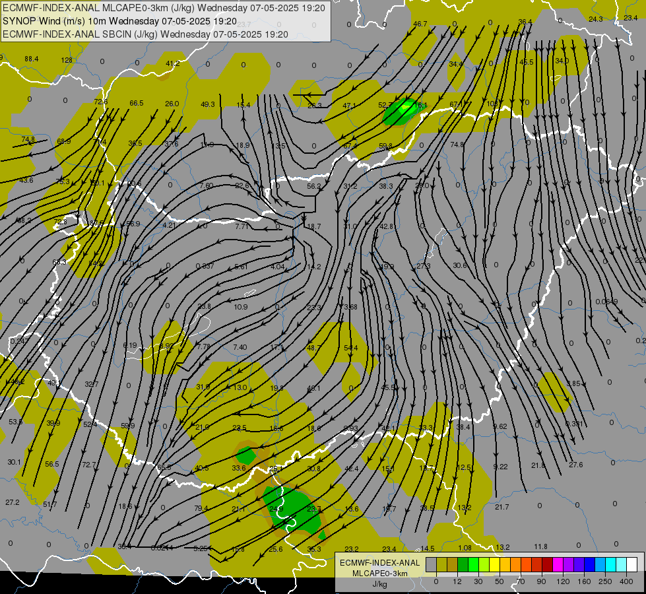The width and height of the screenshot is (646, 594).
Task: Click the map value 7.71
Action: [x=242, y=226]
